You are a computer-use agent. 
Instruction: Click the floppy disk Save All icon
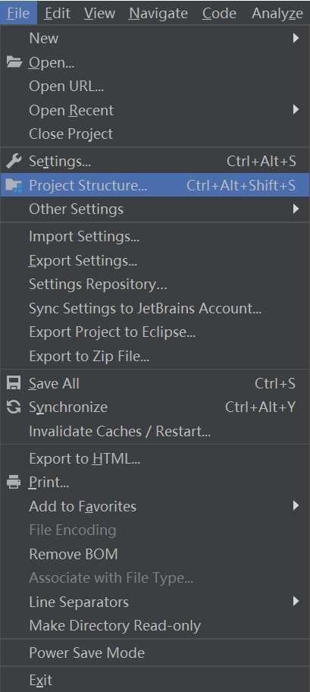(14, 383)
